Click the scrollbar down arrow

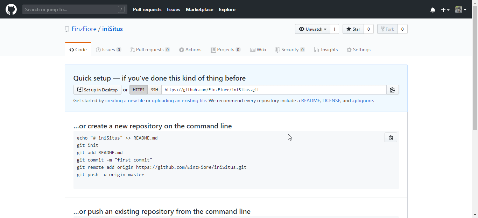475,215
